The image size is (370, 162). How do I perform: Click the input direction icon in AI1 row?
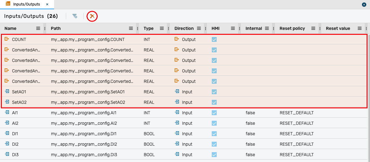(x=177, y=113)
